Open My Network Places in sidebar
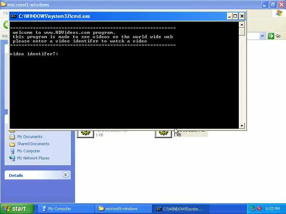 point(33,158)
